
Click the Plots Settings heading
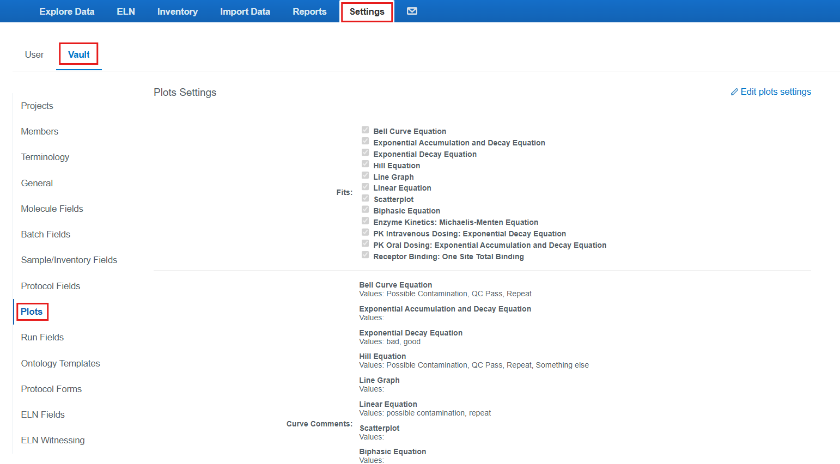(x=185, y=93)
